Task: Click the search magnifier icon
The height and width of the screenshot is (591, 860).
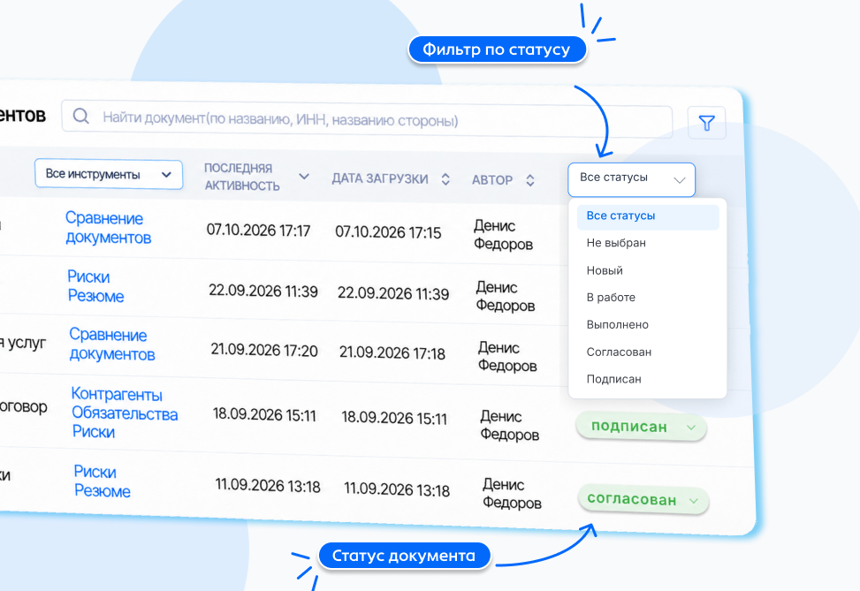Action: 81,116
